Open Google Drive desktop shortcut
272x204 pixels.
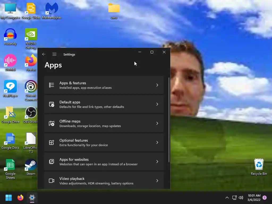(10, 115)
